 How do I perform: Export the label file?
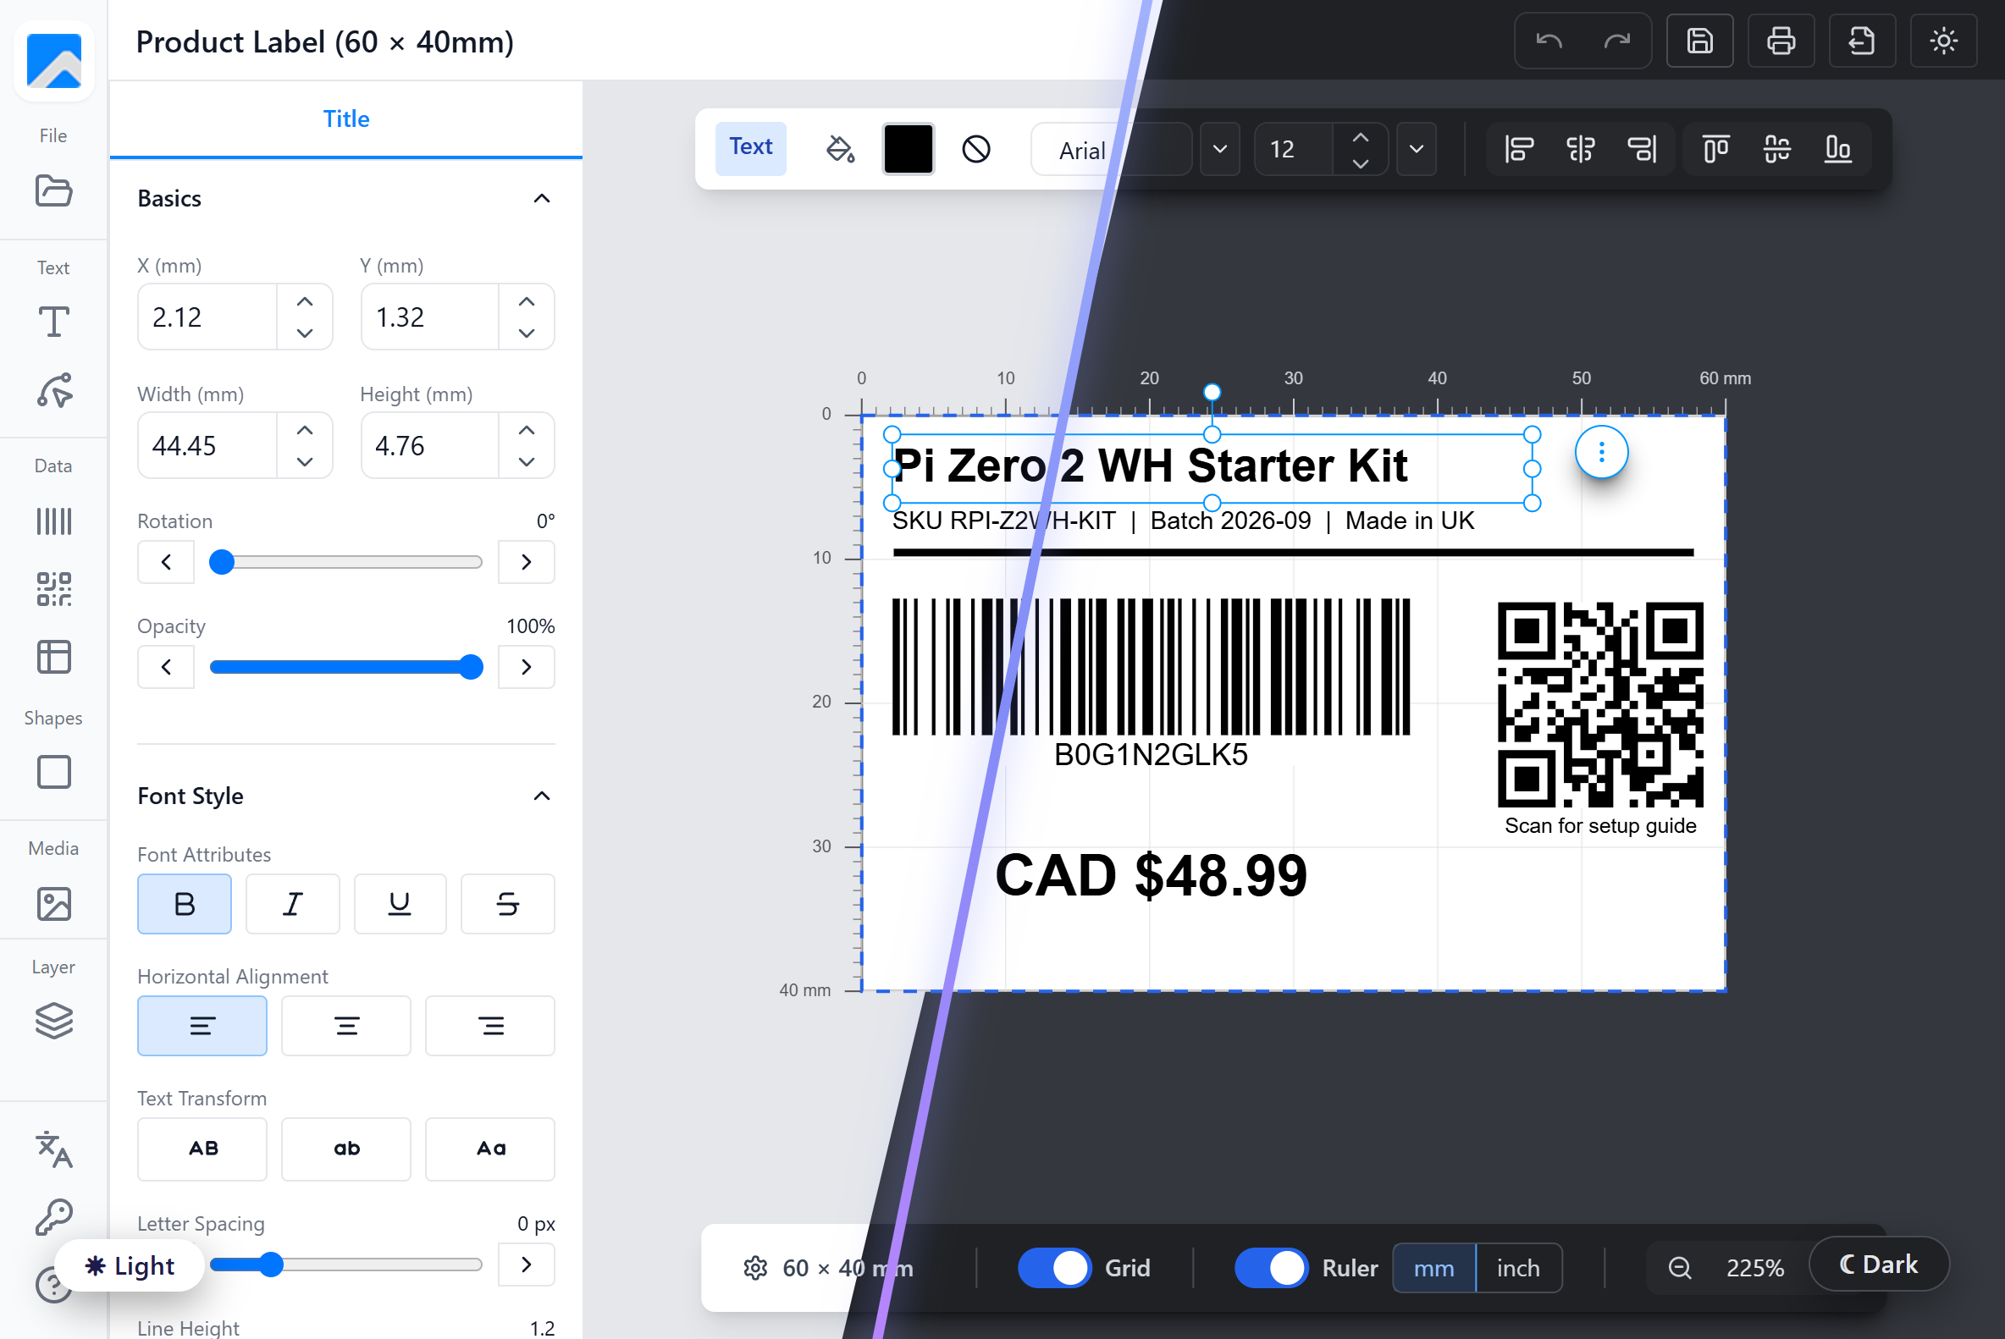click(1863, 41)
